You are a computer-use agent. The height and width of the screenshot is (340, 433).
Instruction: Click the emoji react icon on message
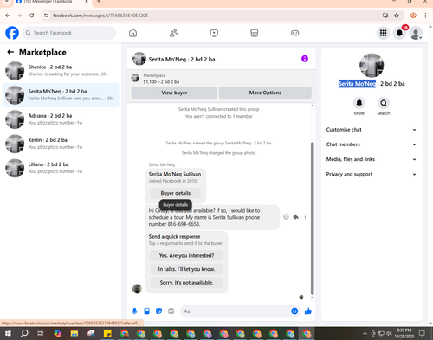286,217
